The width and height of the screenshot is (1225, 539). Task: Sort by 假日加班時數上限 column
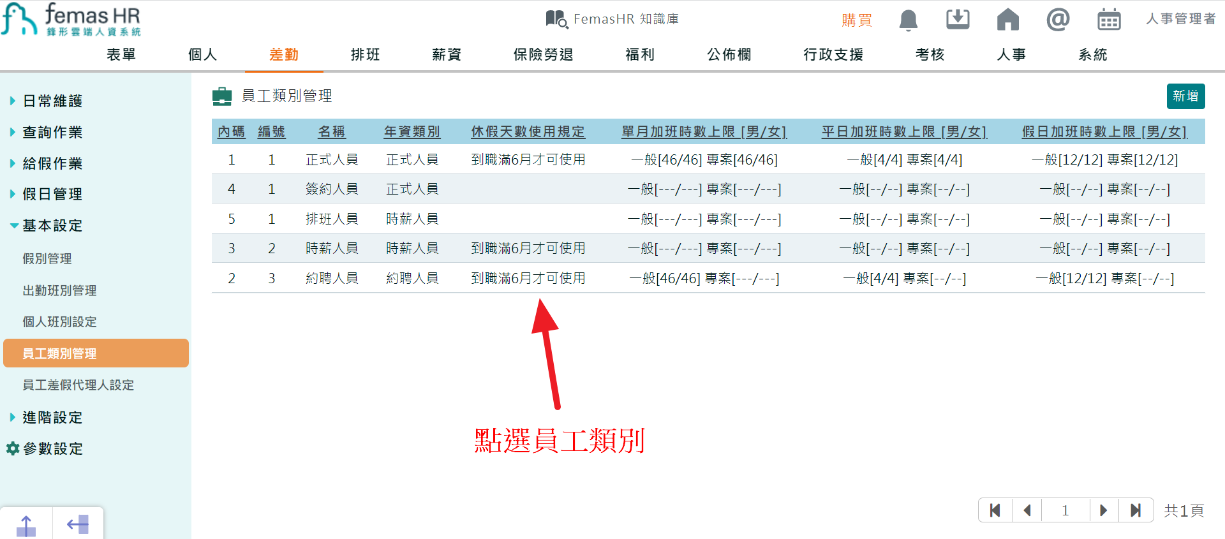coord(1105,131)
